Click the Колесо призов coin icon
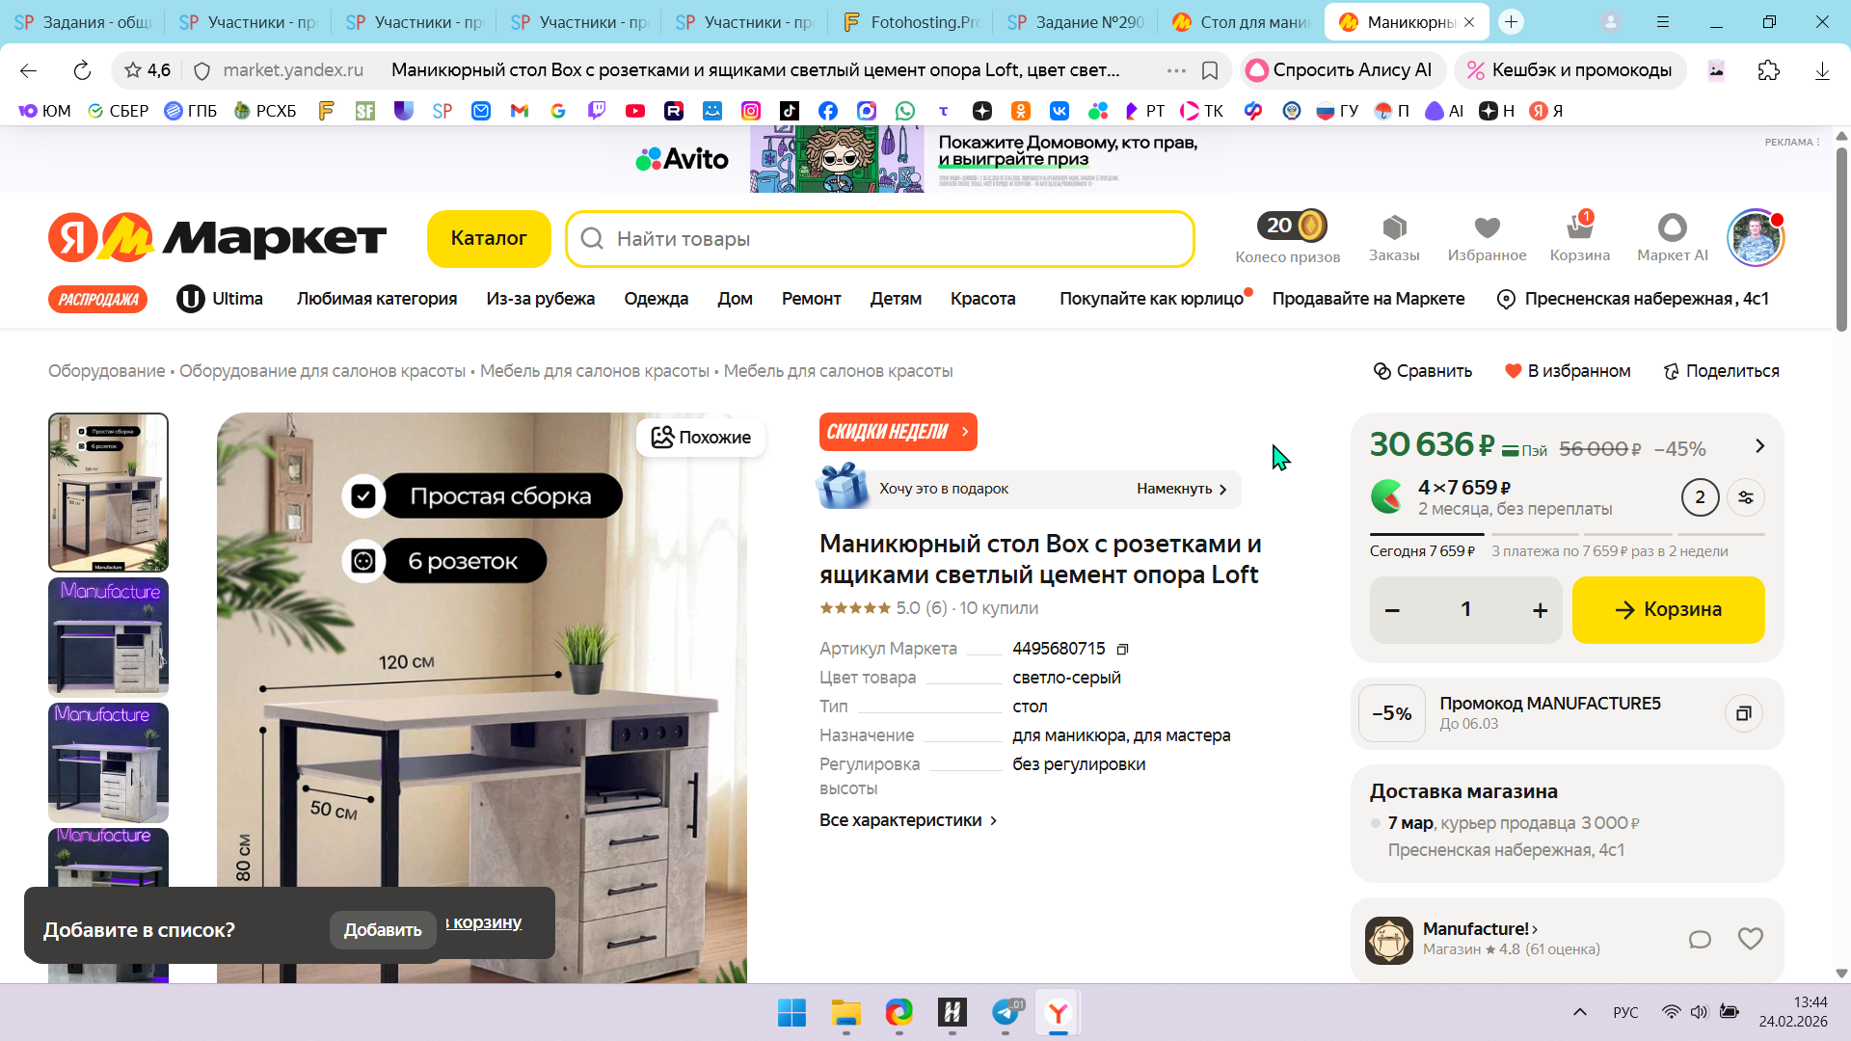1851x1041 pixels. point(1310,226)
